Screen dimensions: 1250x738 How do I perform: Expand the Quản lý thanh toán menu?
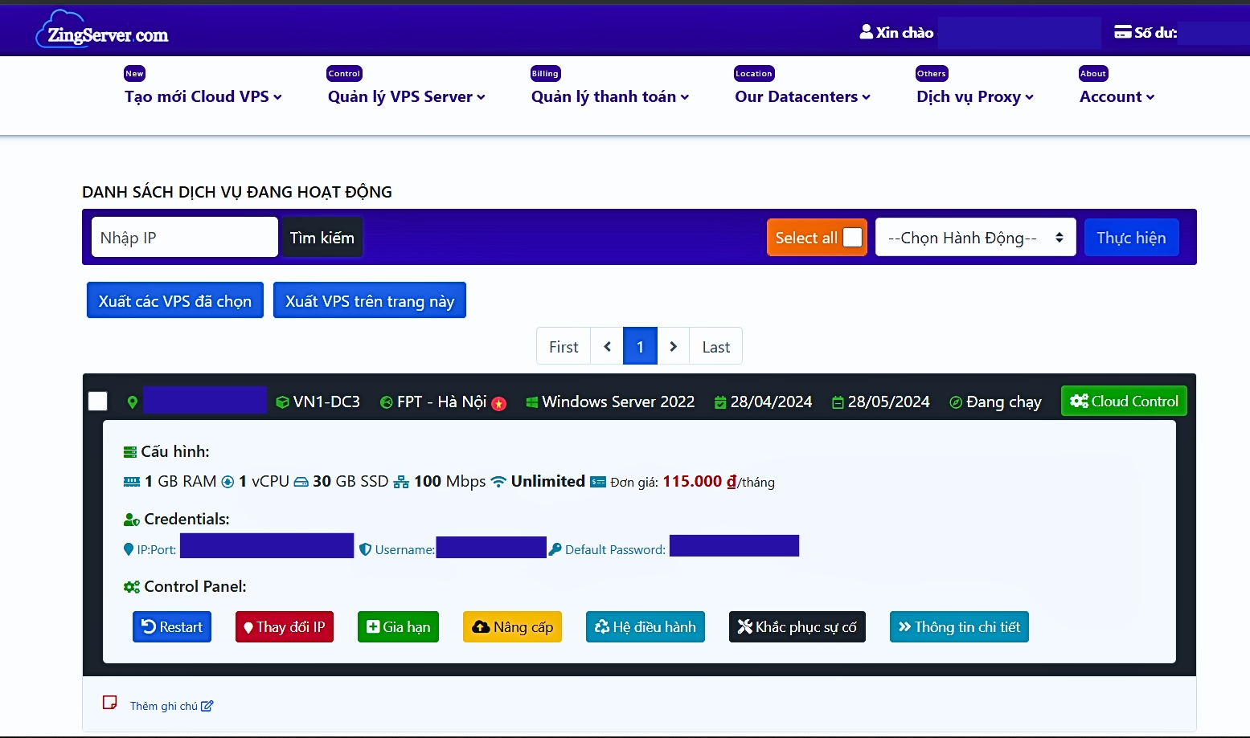pos(610,96)
